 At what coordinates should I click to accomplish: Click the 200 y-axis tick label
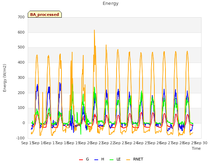coord(21,93)
